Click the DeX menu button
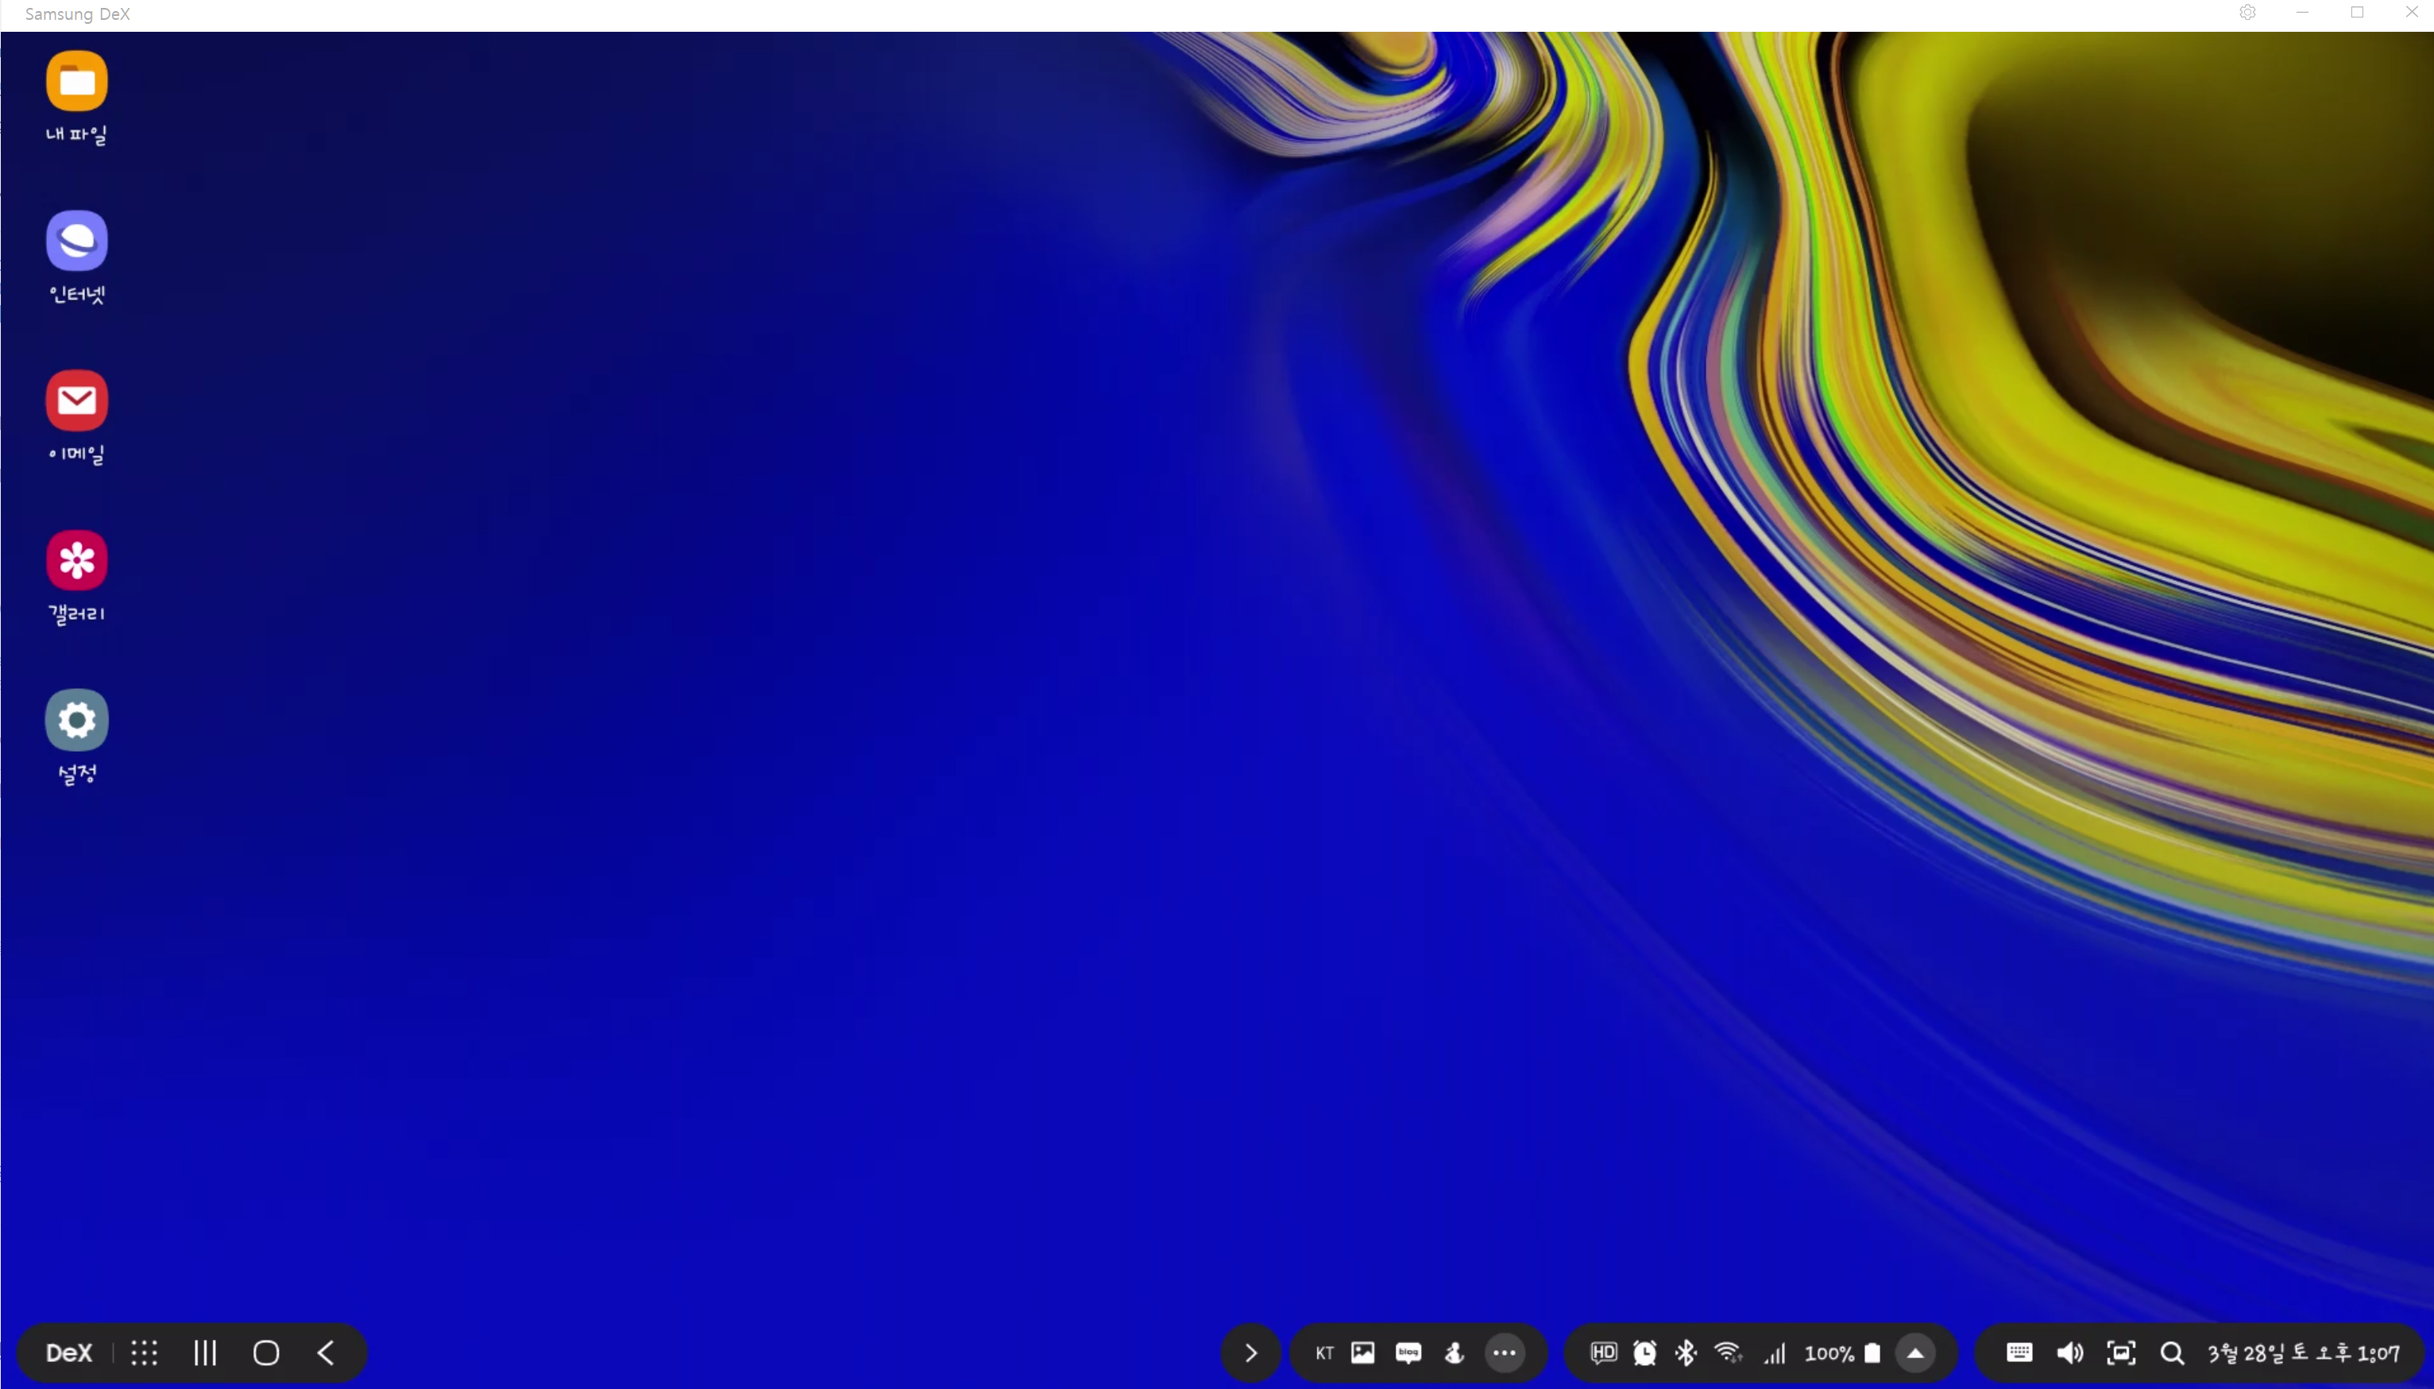 click(x=68, y=1352)
